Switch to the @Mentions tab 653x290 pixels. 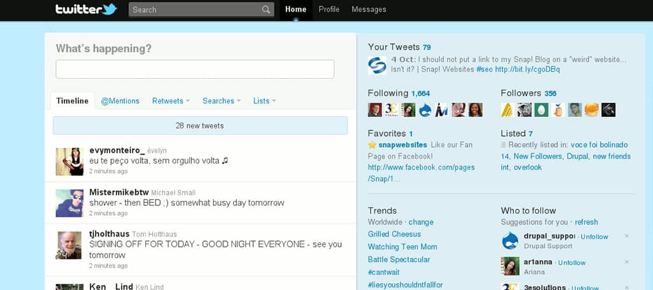[120, 101]
